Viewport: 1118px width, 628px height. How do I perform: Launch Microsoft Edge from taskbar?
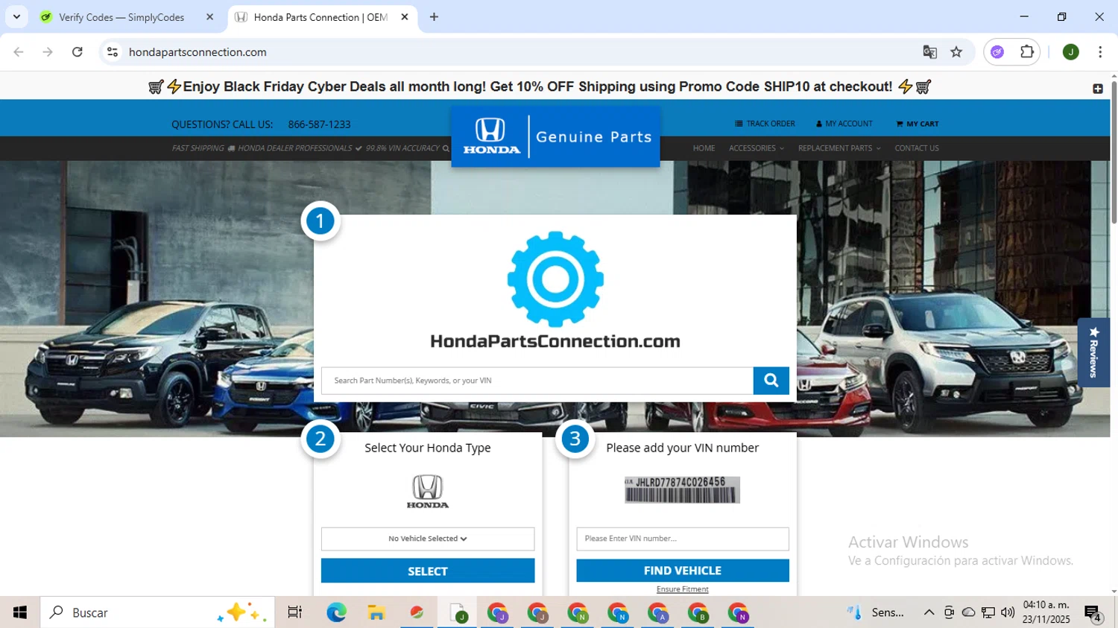click(336, 612)
